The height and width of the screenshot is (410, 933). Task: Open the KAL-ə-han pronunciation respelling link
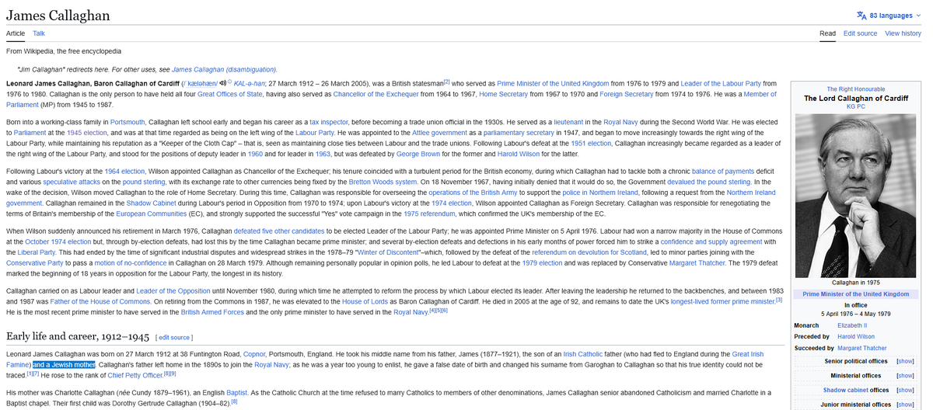pyautogui.click(x=250, y=83)
